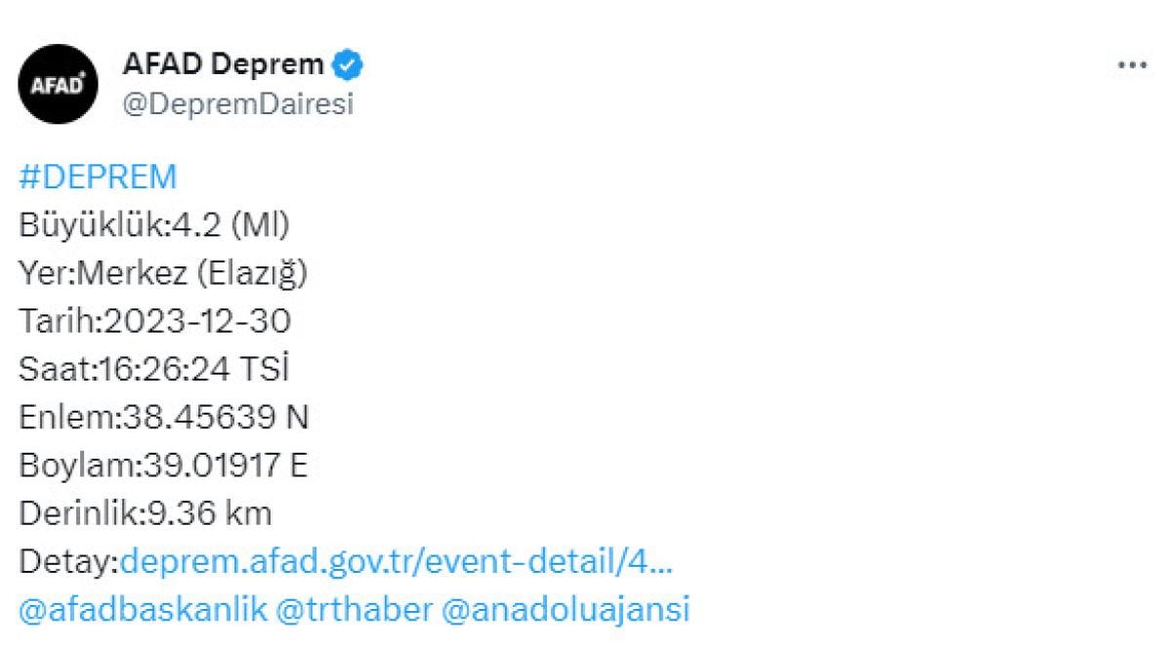Click the AFAD profile avatar
This screenshot has width=1172, height=647.
(x=59, y=84)
